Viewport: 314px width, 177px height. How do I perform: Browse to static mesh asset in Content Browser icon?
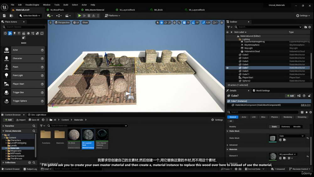284,140
